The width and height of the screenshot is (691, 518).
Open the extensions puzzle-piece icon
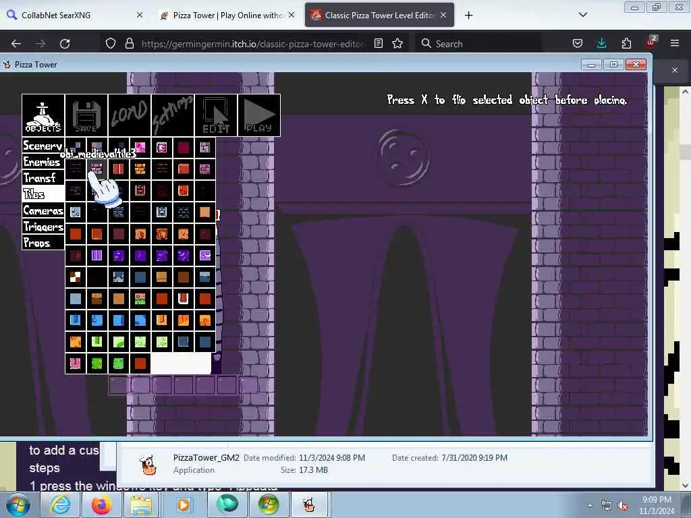click(626, 43)
